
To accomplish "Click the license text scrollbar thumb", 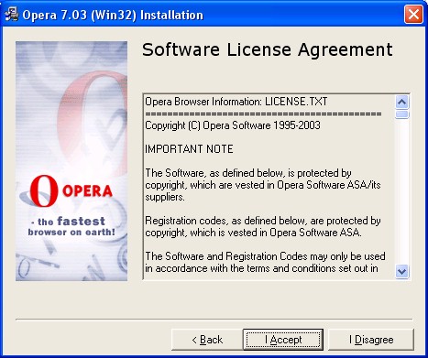I will 401,114.
